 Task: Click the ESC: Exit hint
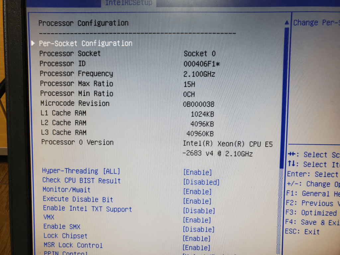pos(303,232)
